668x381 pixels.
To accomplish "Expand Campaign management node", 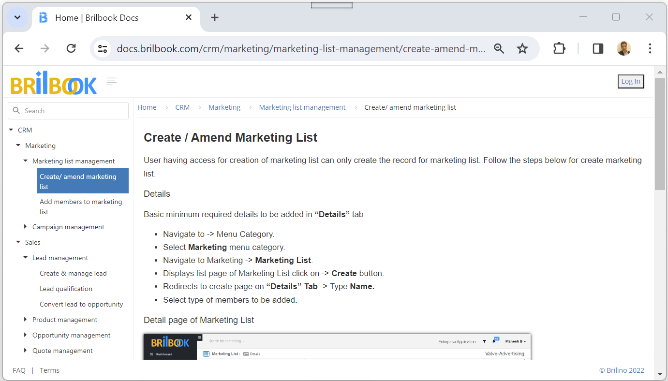I will pyautogui.click(x=26, y=227).
